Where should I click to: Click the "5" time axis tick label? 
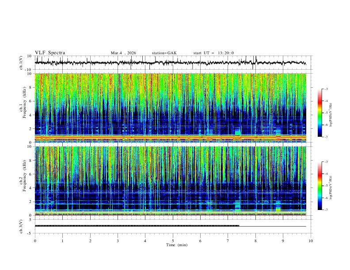point(173,241)
